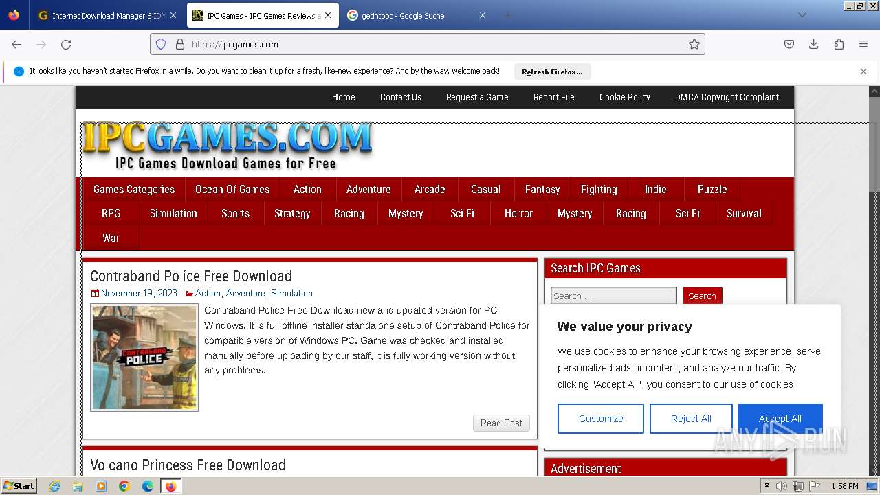Open Request a Game page
880x495 pixels.
click(x=477, y=97)
